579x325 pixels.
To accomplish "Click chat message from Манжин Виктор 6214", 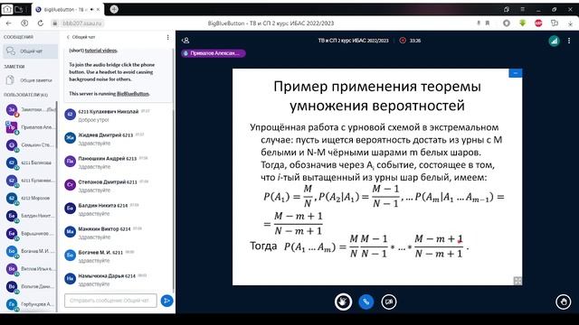I will (117, 233).
